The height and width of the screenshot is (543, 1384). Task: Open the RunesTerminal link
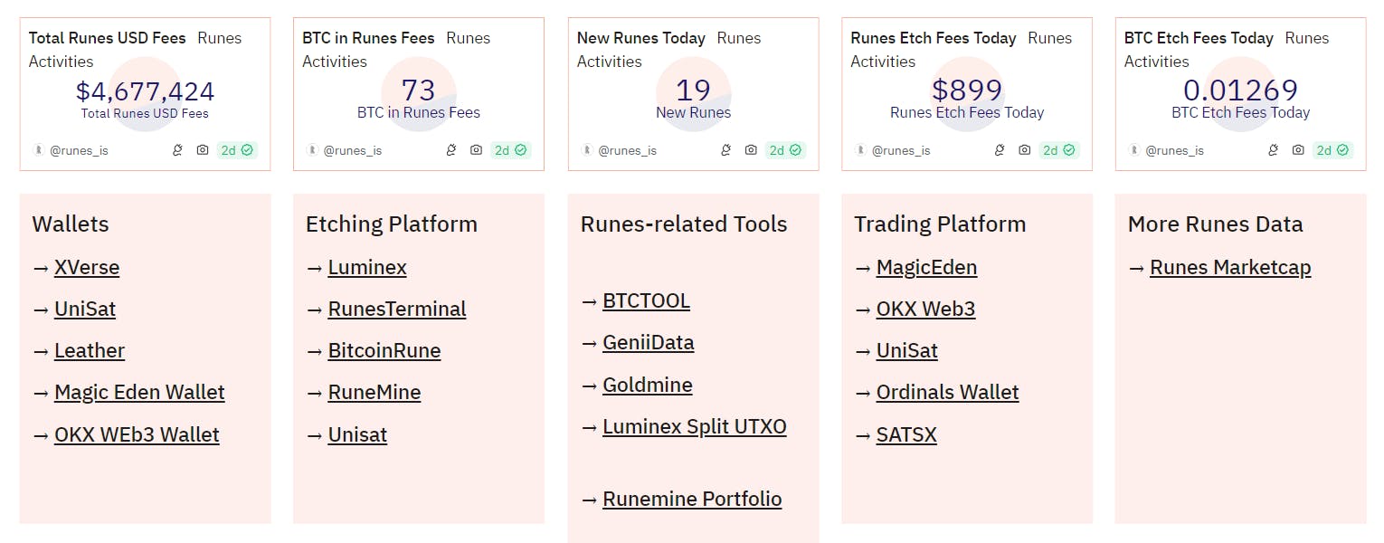click(x=396, y=309)
